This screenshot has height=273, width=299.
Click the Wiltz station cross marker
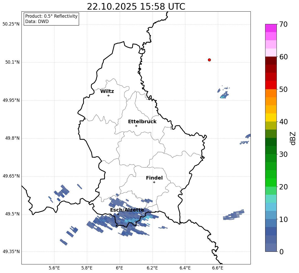pyautogui.click(x=109, y=95)
